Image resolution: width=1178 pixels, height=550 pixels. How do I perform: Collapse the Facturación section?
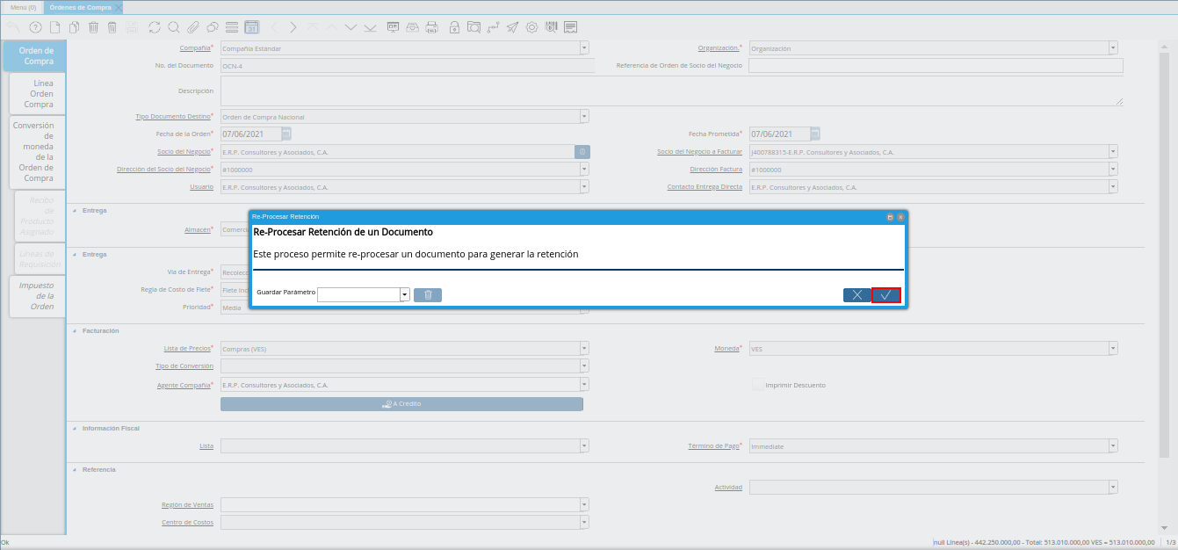(x=74, y=330)
